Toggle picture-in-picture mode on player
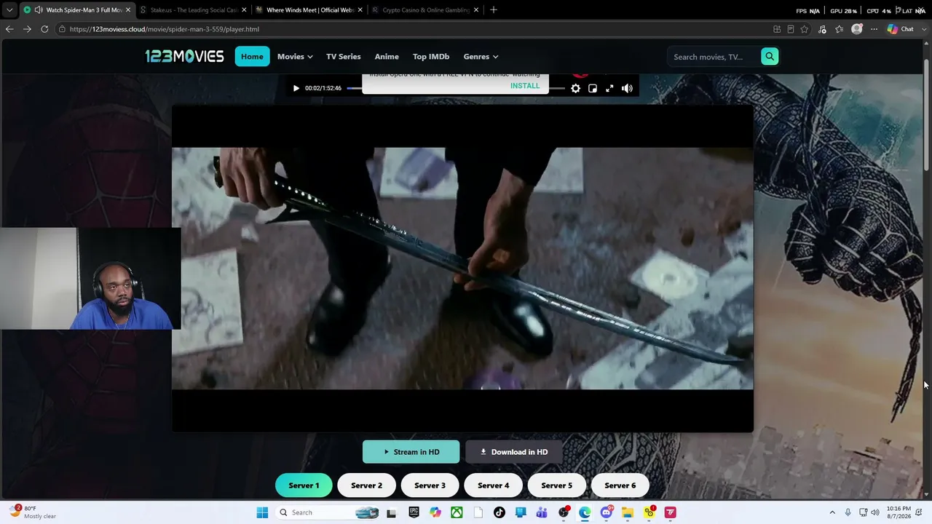This screenshot has height=524, width=932. [593, 88]
